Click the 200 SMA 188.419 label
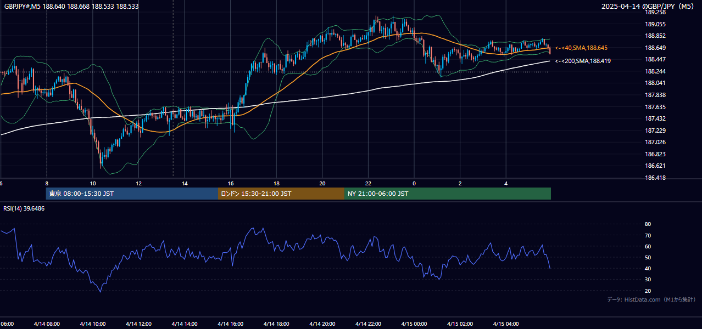 583,61
